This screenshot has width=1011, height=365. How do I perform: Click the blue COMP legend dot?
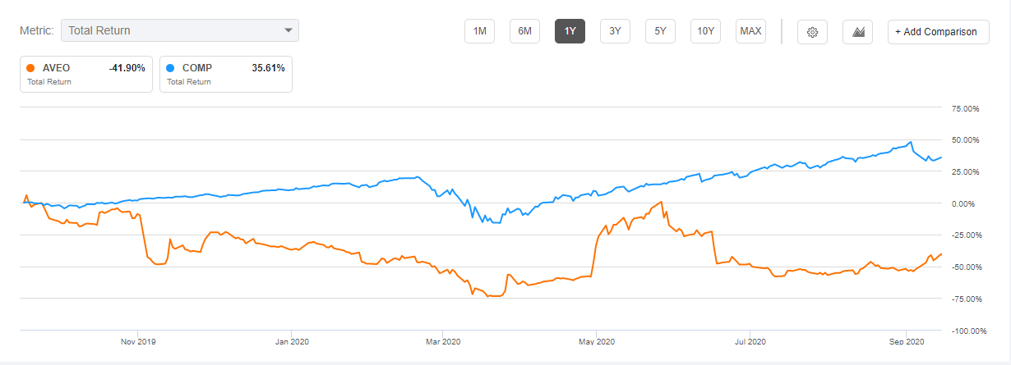170,68
